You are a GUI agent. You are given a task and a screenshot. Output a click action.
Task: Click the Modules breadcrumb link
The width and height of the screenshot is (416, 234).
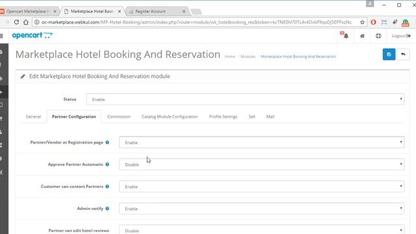(248, 57)
